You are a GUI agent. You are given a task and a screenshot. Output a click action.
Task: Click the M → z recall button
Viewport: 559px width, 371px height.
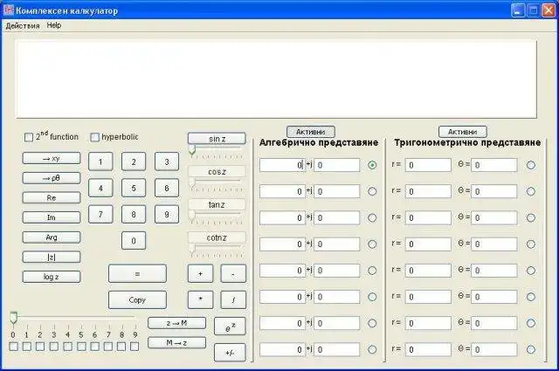point(176,343)
